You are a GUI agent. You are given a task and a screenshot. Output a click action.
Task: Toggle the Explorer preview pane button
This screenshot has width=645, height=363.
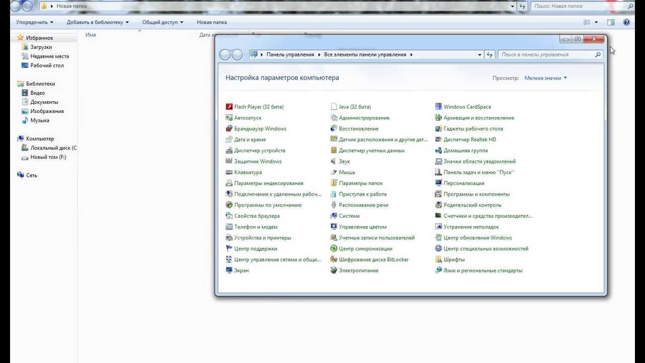click(611, 22)
